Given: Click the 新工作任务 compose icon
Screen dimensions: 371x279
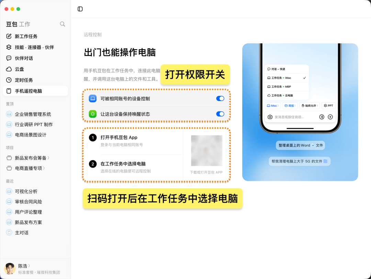Looking at the screenshot, I should point(9,36).
